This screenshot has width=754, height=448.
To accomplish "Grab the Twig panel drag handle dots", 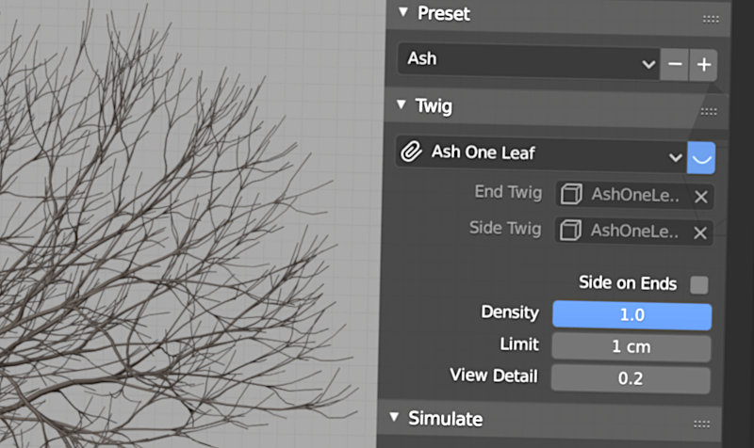I will [709, 112].
